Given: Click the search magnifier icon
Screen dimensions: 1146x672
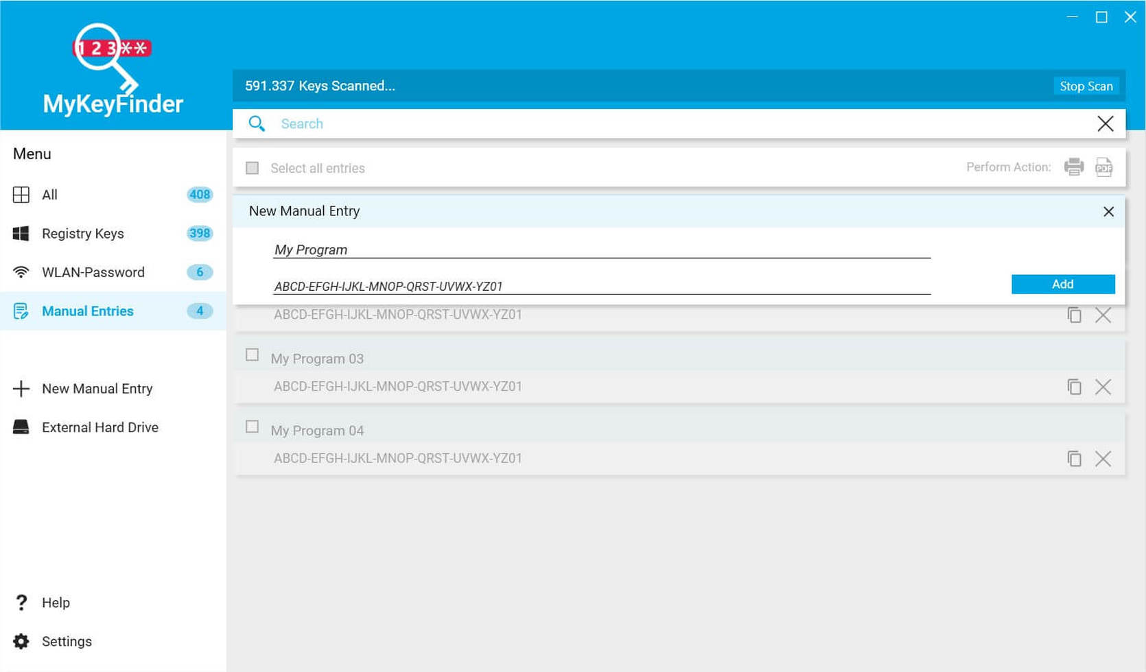Looking at the screenshot, I should [x=257, y=123].
